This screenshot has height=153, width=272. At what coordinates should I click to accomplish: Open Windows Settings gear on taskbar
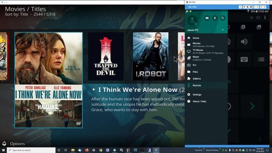point(93,150)
